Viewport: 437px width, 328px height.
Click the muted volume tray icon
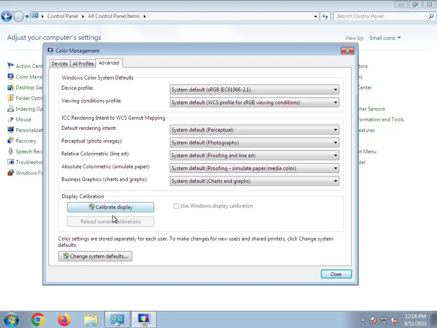point(394,320)
